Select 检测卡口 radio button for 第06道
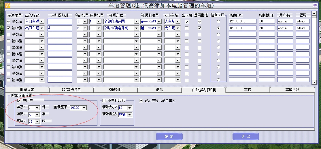321x149 pixels. (x=218, y=54)
